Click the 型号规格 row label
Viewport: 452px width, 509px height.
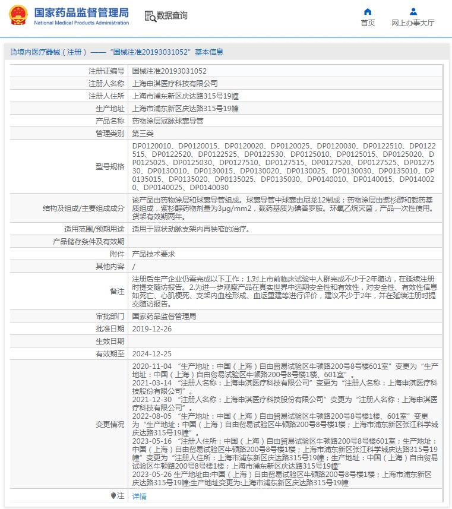[110, 166]
